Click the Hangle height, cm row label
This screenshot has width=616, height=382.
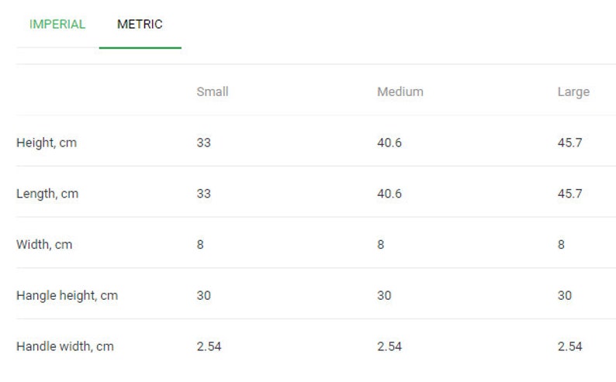click(67, 296)
